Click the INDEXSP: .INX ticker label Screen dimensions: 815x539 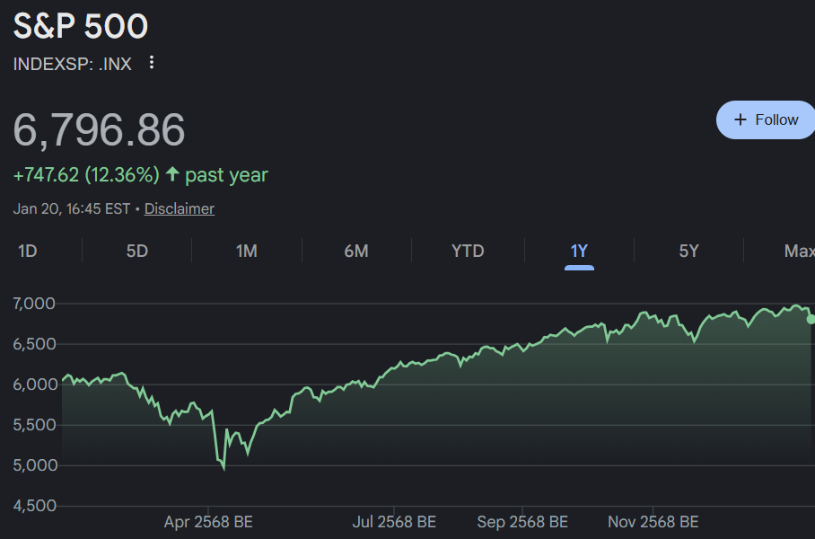point(72,64)
